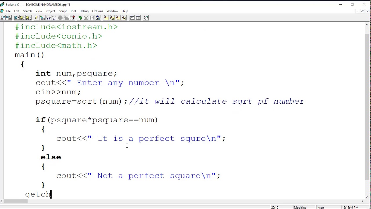371x209 pixels.
Task: Open the Window menu
Action: pos(112,11)
